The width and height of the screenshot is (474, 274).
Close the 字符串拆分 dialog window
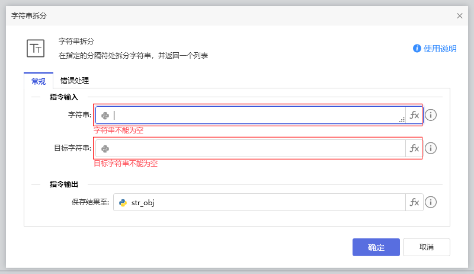point(460,16)
